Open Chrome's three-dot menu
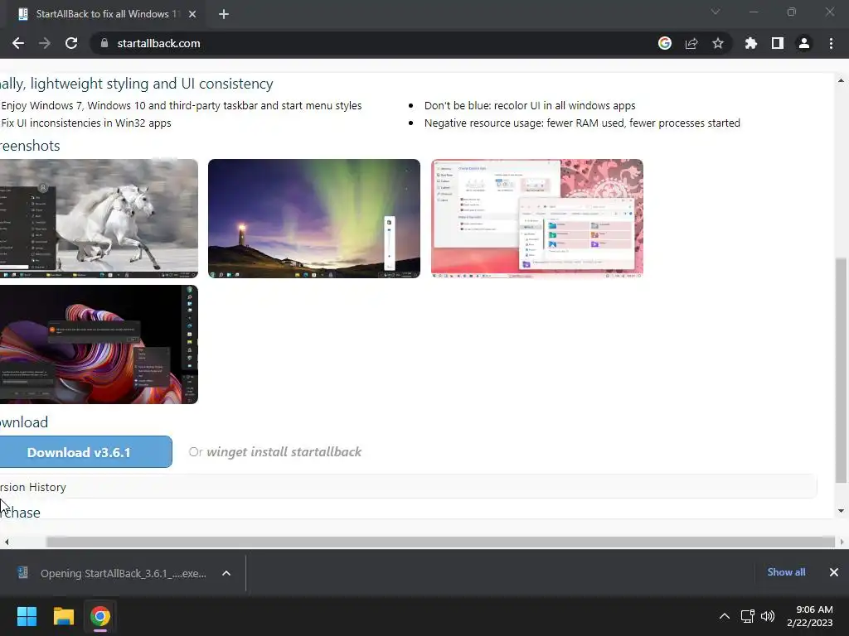The width and height of the screenshot is (849, 636). [x=831, y=43]
